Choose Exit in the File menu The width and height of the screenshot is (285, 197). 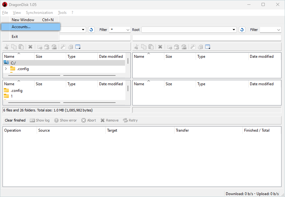[30, 36]
